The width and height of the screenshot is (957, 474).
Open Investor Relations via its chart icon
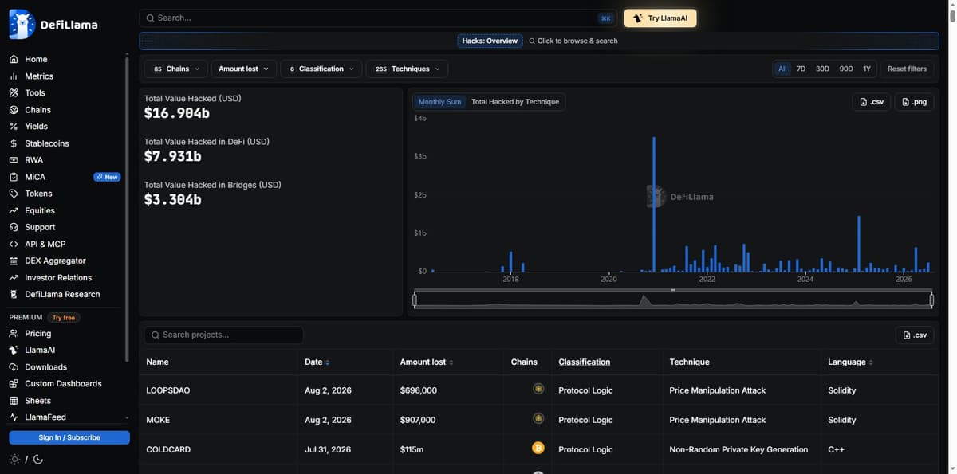coord(14,277)
